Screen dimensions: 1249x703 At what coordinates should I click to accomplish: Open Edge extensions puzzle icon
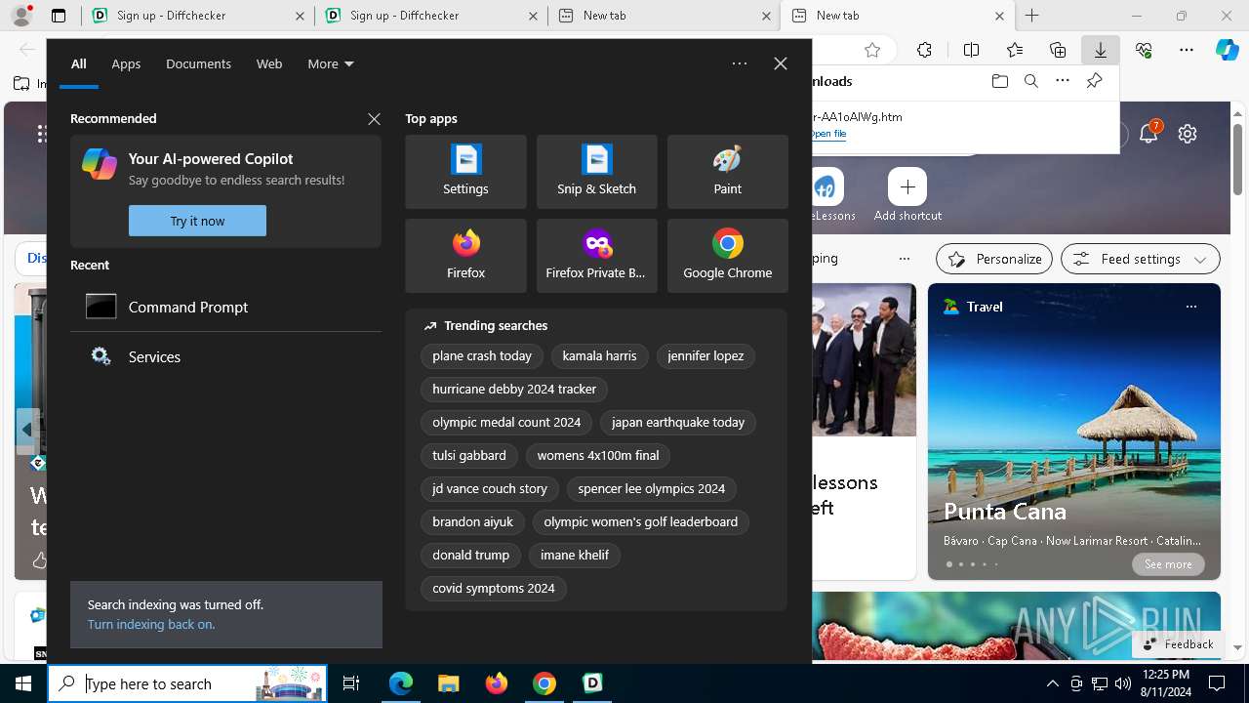pyautogui.click(x=924, y=50)
